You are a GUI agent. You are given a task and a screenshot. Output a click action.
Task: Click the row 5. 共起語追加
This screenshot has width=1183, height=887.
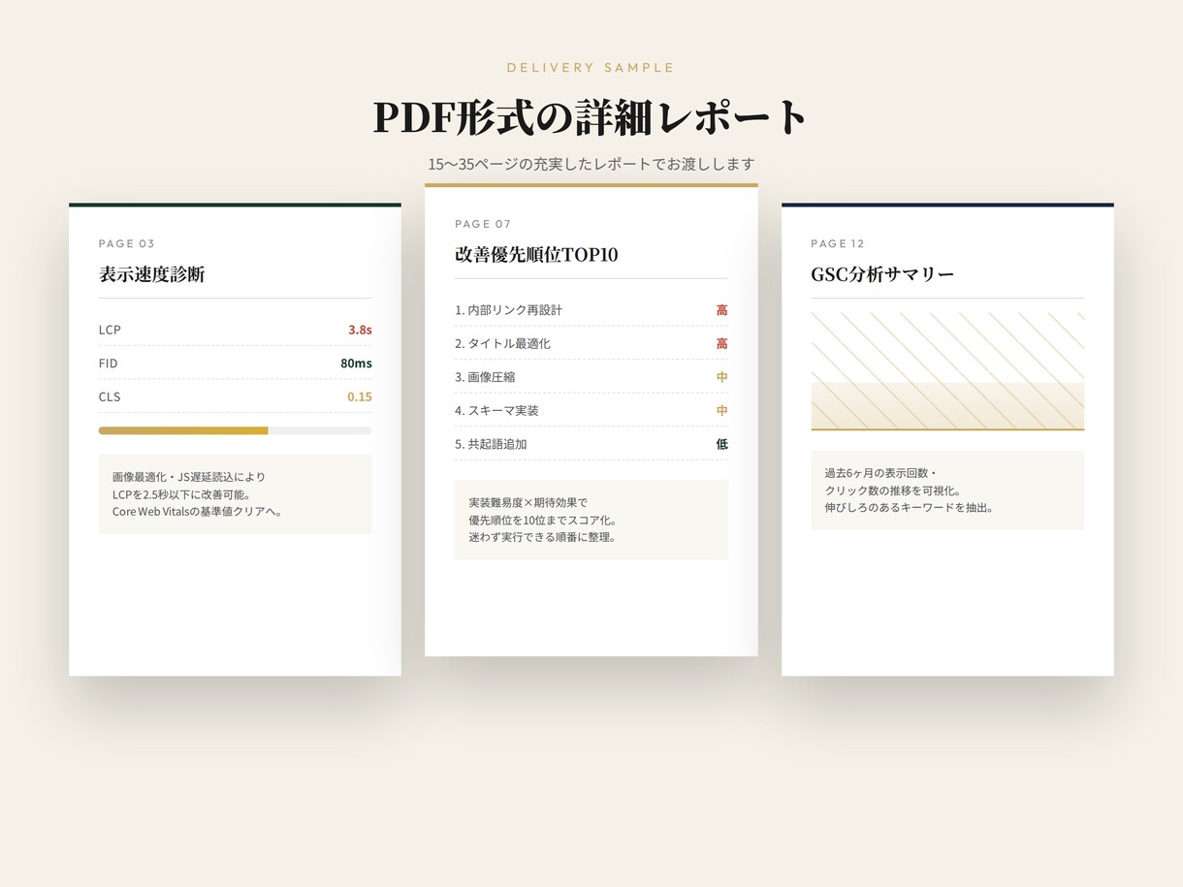click(591, 444)
